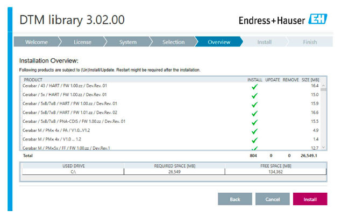Open the System wizard step

(x=128, y=42)
